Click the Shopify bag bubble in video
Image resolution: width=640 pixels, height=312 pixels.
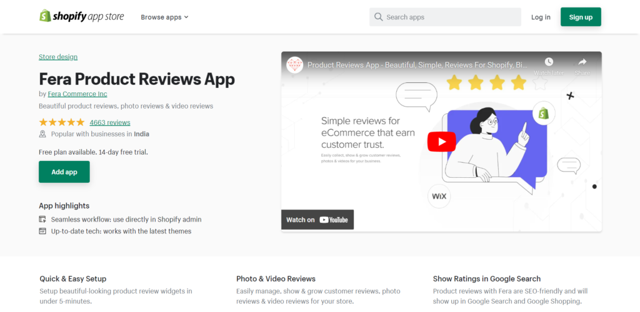(544, 113)
